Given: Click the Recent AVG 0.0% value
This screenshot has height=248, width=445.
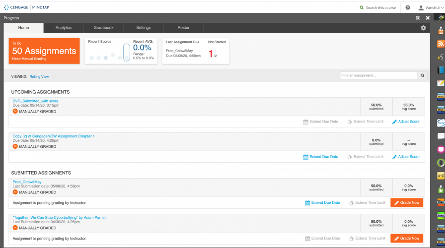Looking at the screenshot, I should coord(142,48).
